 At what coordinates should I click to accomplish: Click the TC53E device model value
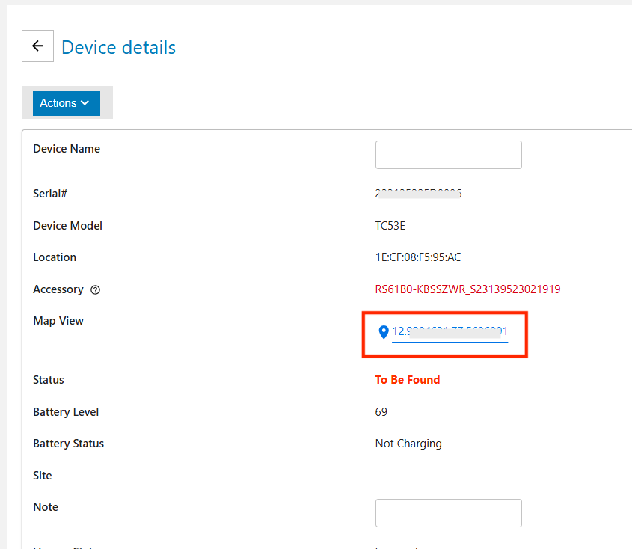[x=390, y=226]
